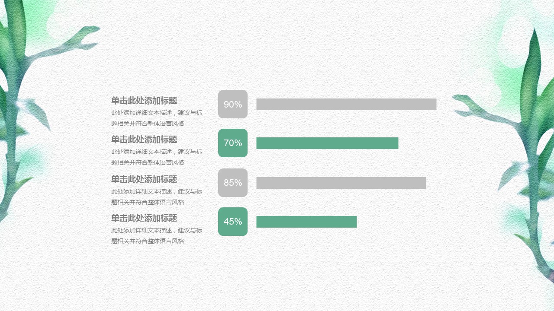Click the gray 90% badge

tap(233, 104)
